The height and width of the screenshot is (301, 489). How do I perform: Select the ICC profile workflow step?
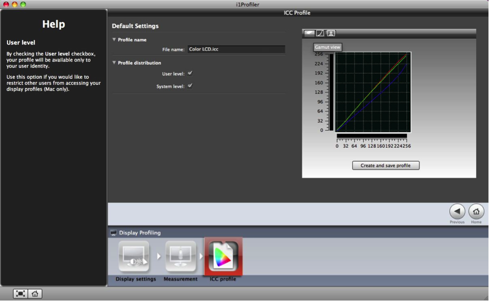pyautogui.click(x=223, y=257)
